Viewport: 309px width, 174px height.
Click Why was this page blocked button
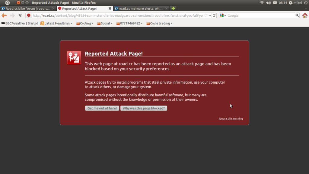click(144, 108)
